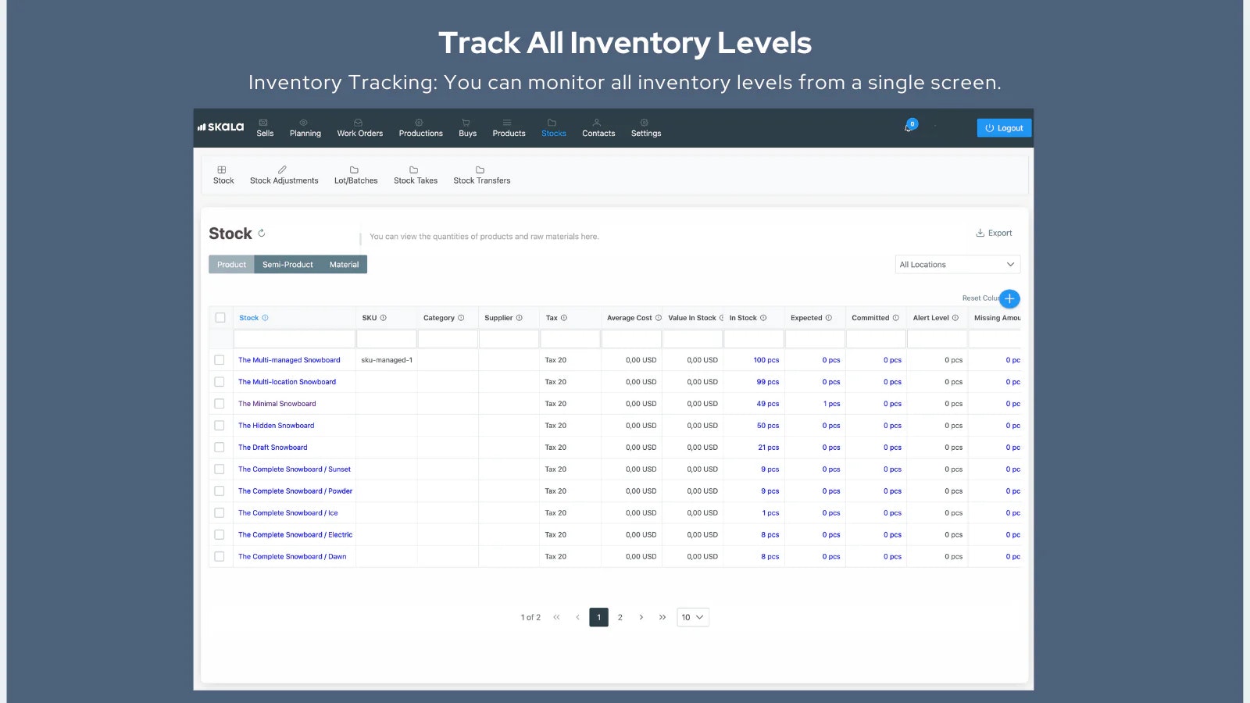Image resolution: width=1250 pixels, height=703 pixels.
Task: Open the All Locations dropdown
Action: (958, 265)
